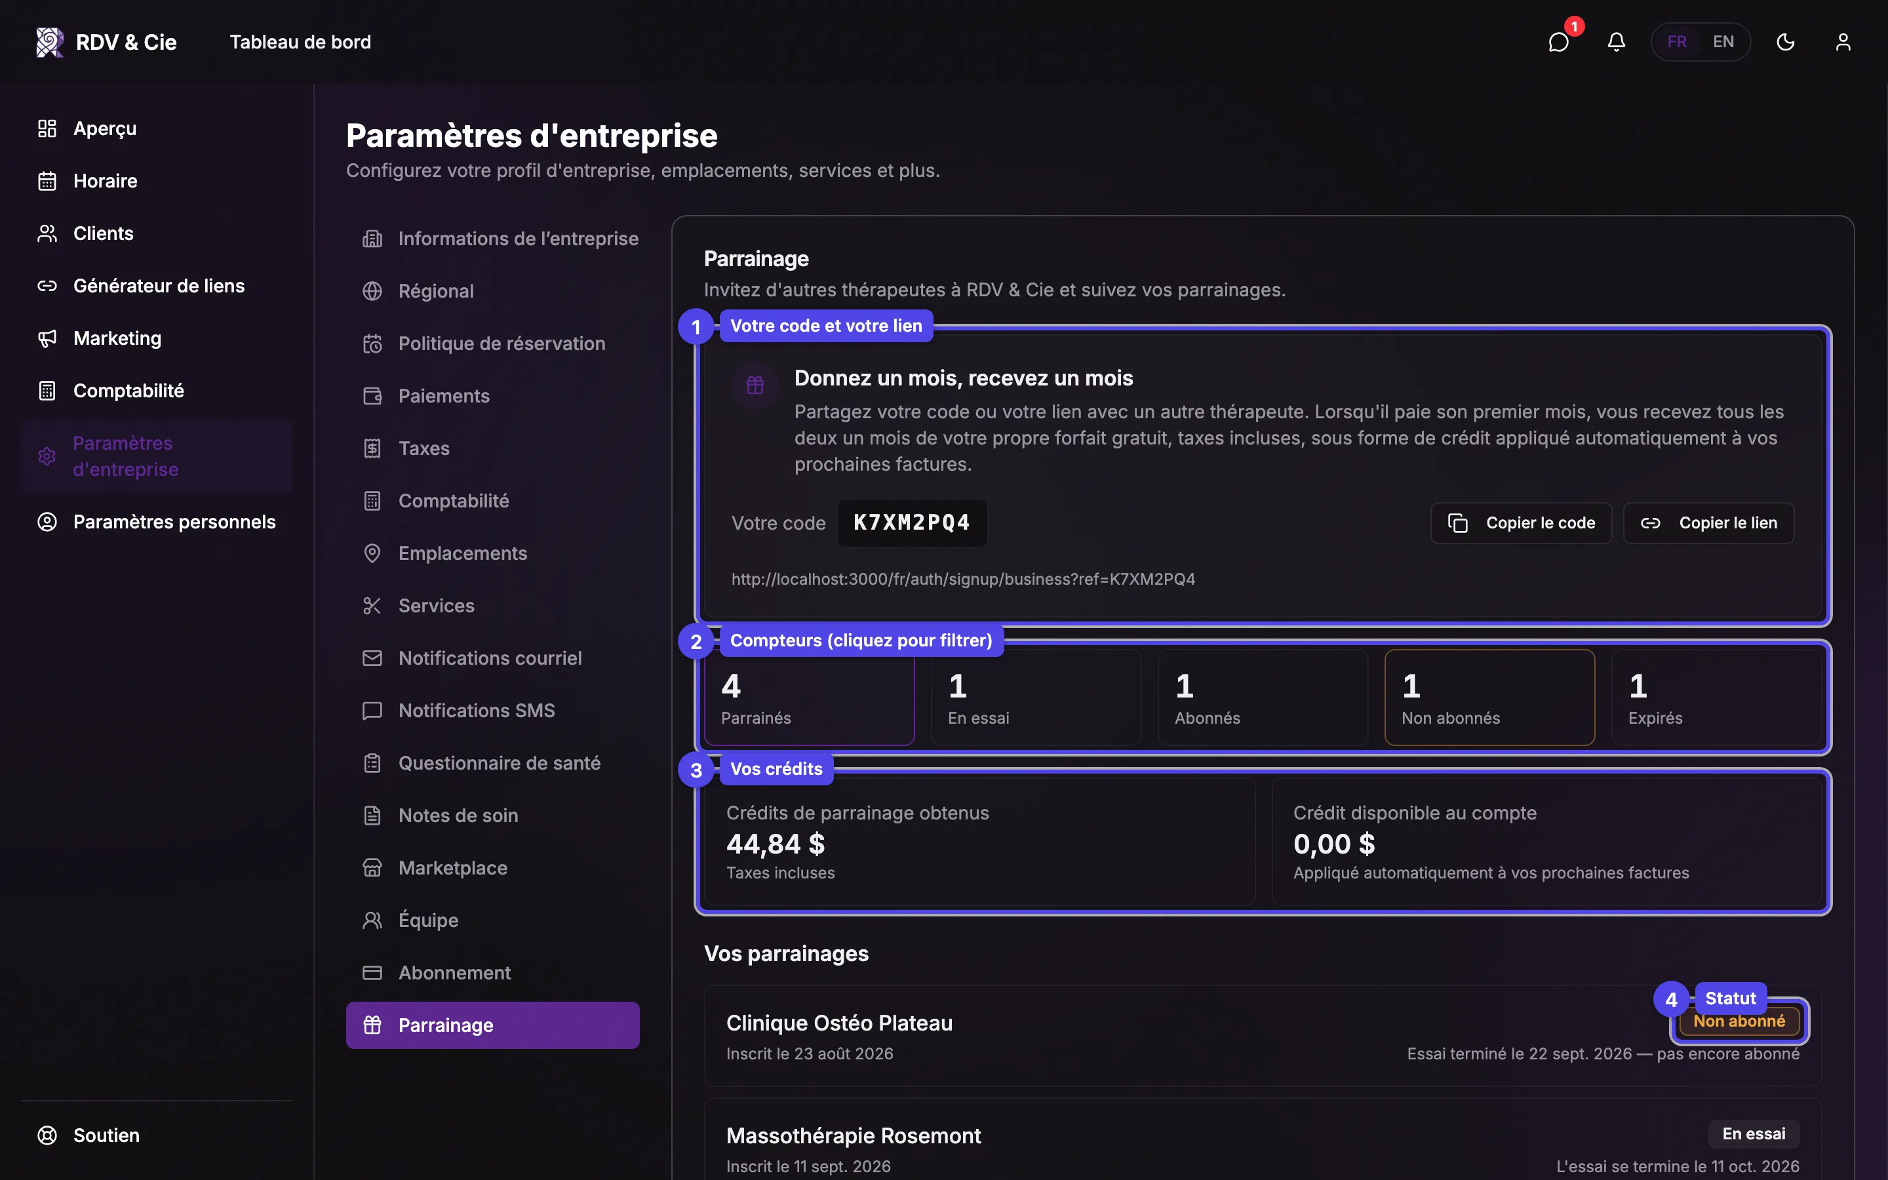Click the referral signup URL text
This screenshot has width=1888, height=1180.
tap(963, 579)
